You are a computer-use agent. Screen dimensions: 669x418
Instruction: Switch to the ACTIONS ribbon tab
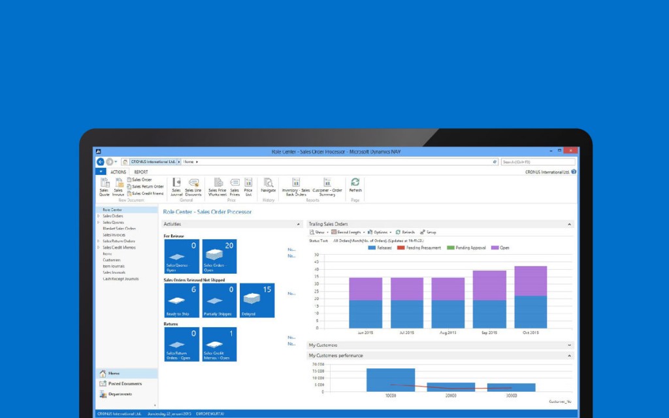pos(118,172)
